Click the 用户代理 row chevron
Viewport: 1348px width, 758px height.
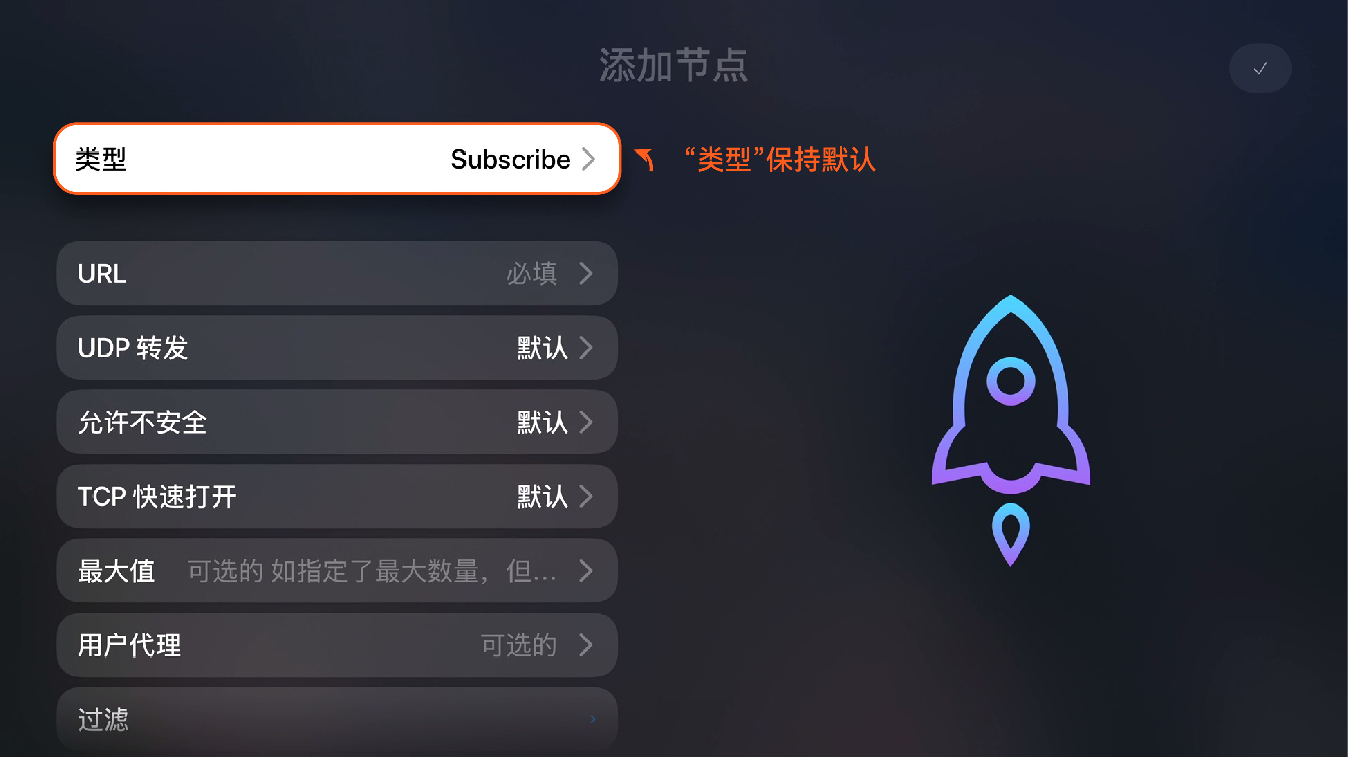point(587,645)
